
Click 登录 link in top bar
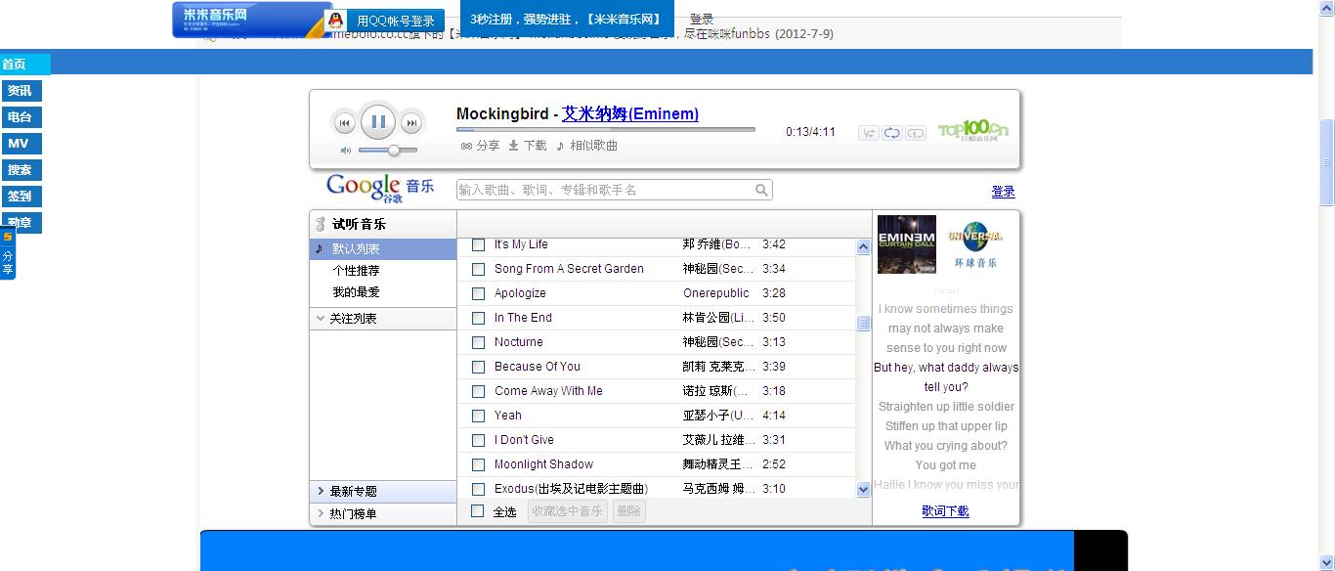pyautogui.click(x=702, y=20)
